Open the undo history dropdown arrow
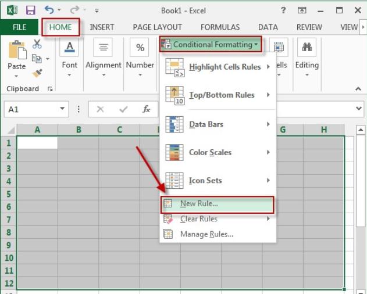Image resolution: width=367 pixels, height=294 pixels. (x=59, y=10)
